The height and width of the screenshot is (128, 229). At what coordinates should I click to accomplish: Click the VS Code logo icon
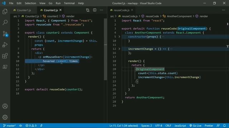click(x=4, y=3)
